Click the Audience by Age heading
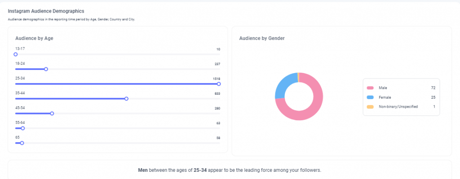 point(34,38)
